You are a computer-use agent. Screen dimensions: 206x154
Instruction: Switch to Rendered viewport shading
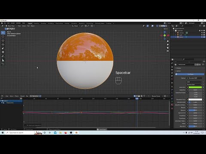click(166, 26)
